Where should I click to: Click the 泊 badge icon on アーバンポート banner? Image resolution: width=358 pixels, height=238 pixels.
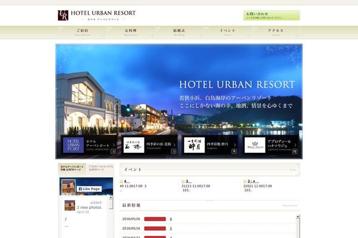(113, 152)
